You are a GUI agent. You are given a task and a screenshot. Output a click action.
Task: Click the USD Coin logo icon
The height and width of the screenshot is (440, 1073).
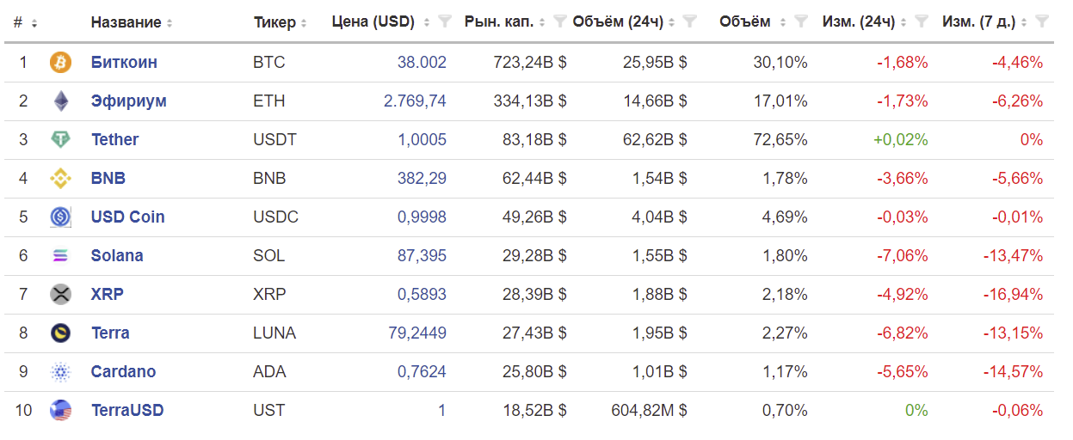pyautogui.click(x=60, y=217)
